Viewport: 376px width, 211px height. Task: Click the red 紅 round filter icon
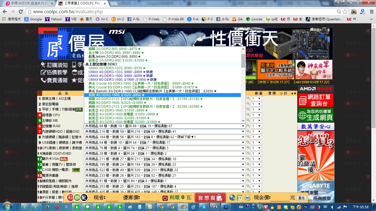point(70,198)
